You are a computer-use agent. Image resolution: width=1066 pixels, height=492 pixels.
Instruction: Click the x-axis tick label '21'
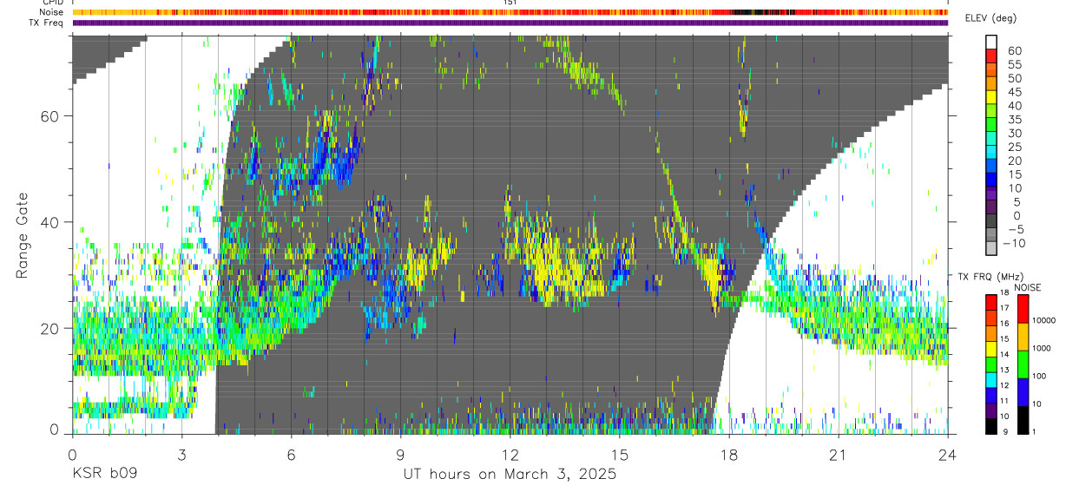click(839, 453)
